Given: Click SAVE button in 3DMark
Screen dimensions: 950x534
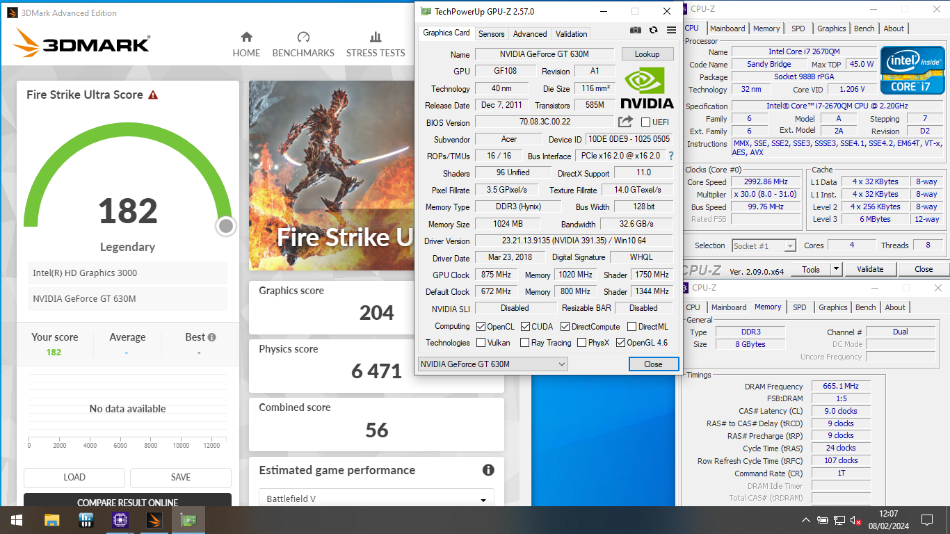Looking at the screenshot, I should (x=181, y=478).
